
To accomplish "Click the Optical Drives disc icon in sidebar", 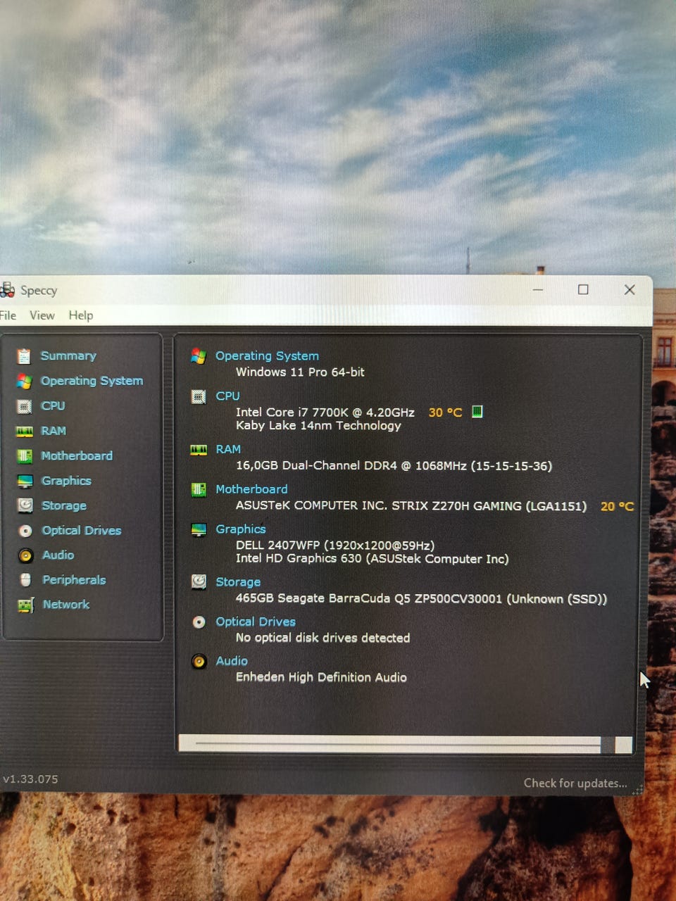I will (25, 531).
